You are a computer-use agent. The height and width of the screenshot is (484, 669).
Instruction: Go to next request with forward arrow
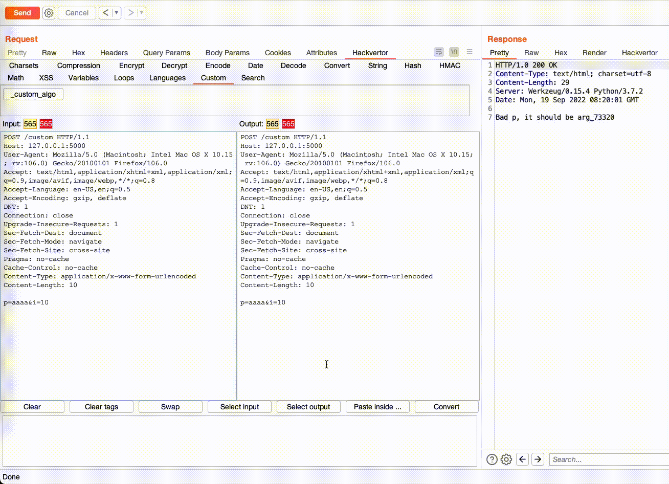coord(131,13)
